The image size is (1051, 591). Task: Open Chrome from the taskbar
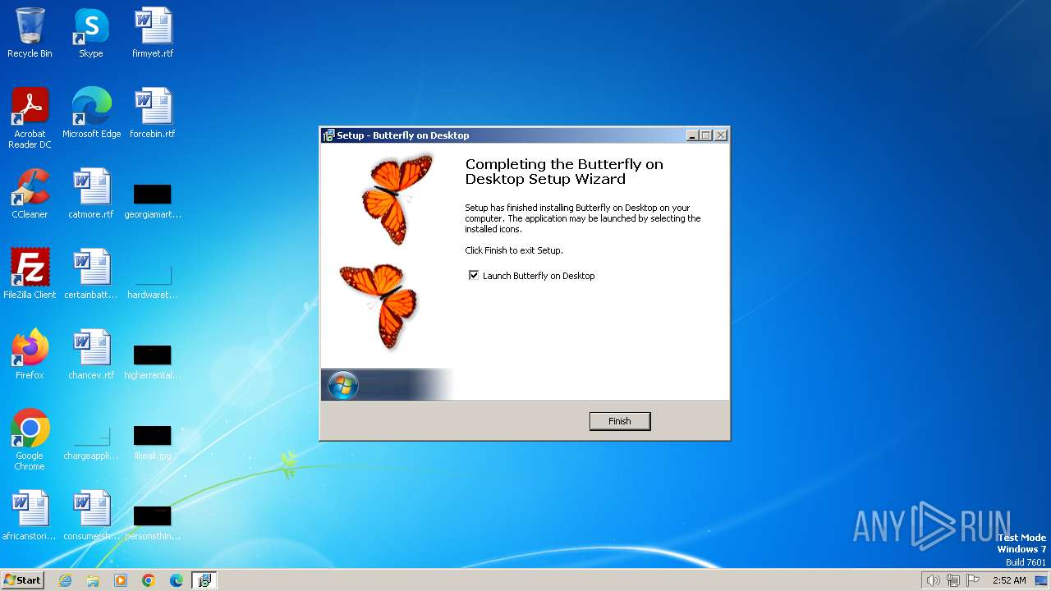149,580
